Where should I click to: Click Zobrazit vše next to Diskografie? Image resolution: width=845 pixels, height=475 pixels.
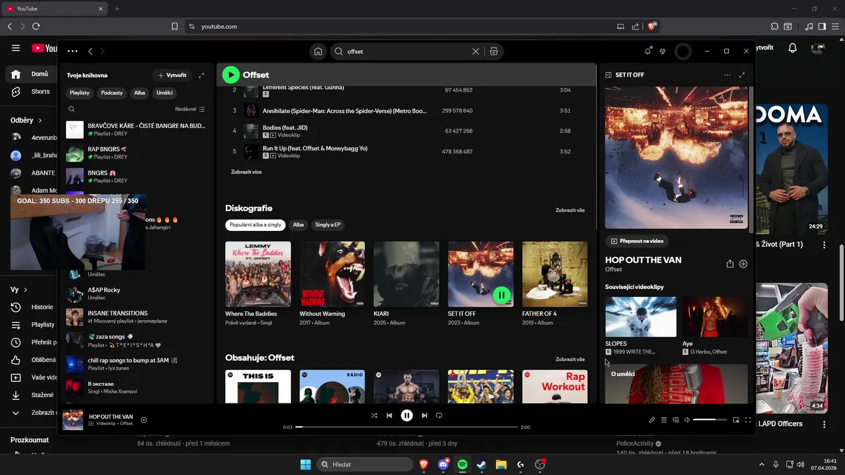(570, 210)
